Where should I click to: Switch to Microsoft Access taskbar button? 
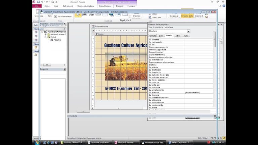click(x=126, y=143)
